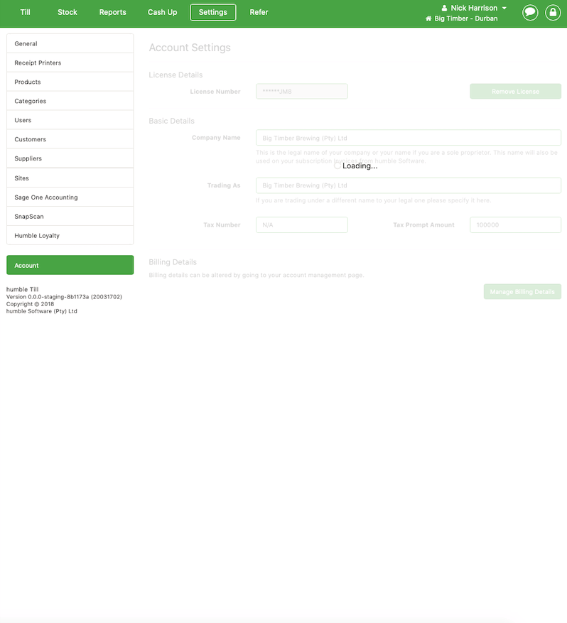This screenshot has width=567, height=623.
Task: Focus the Tax Prompt Amount field
Action: pyautogui.click(x=515, y=225)
